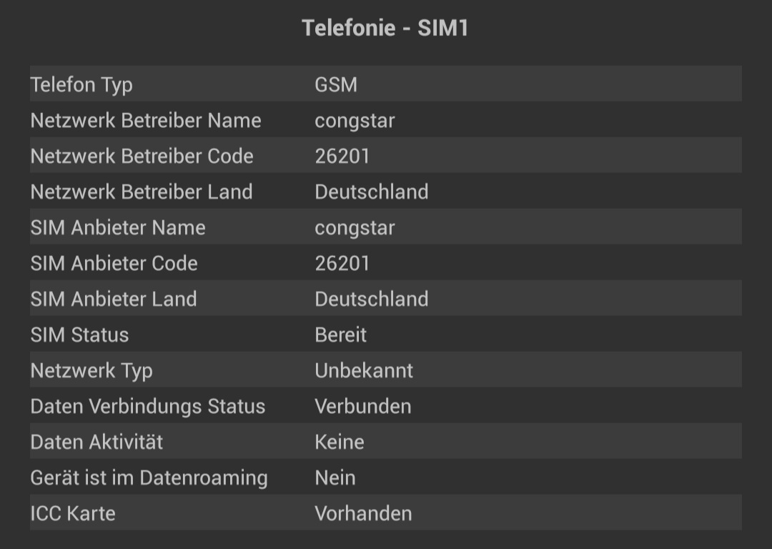Select the Netzwerk Betreiber Code label
Image resolution: width=772 pixels, height=549 pixels.
tap(142, 156)
